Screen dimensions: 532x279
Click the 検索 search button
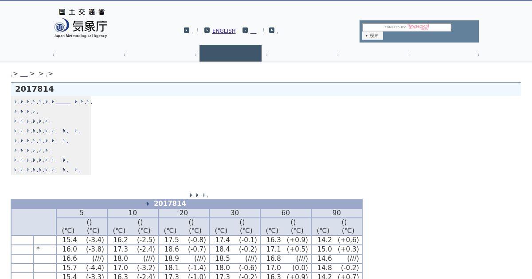[372, 35]
